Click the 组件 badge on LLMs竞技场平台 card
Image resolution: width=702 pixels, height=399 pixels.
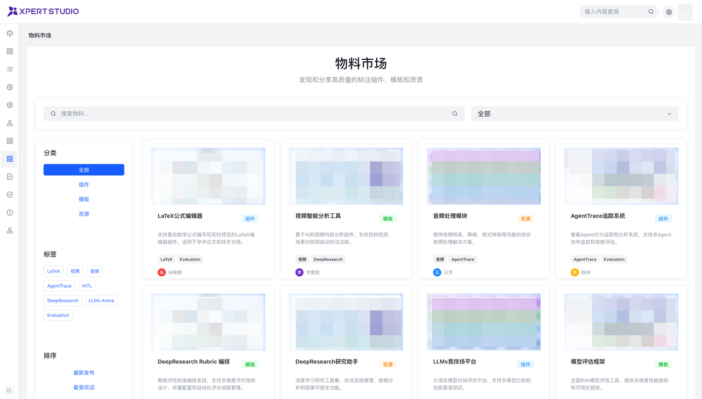point(525,364)
